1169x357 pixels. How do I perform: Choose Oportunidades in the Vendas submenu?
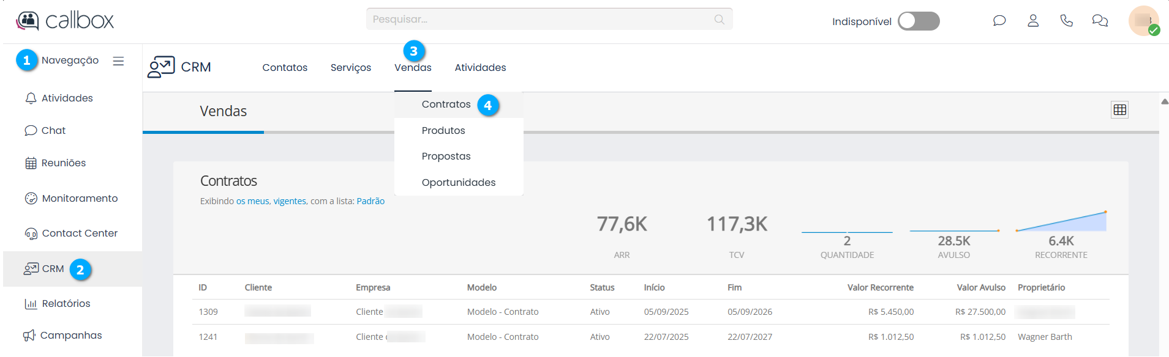coord(458,183)
